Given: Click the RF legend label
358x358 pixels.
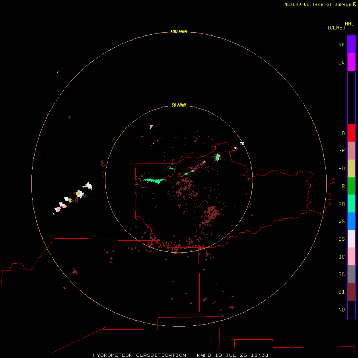Looking at the screenshot, I should 341,45.
